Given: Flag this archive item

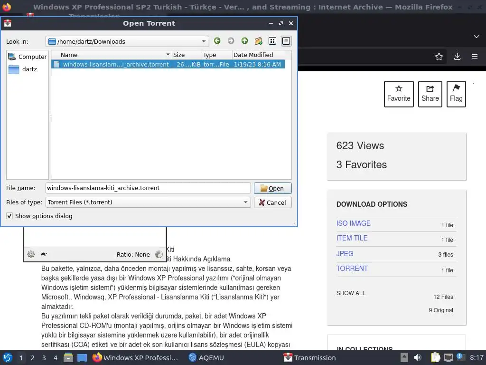Looking at the screenshot, I should (456, 94).
